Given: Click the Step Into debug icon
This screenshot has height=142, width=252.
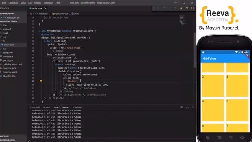Looking at the screenshot, I should (x=170, y=8).
